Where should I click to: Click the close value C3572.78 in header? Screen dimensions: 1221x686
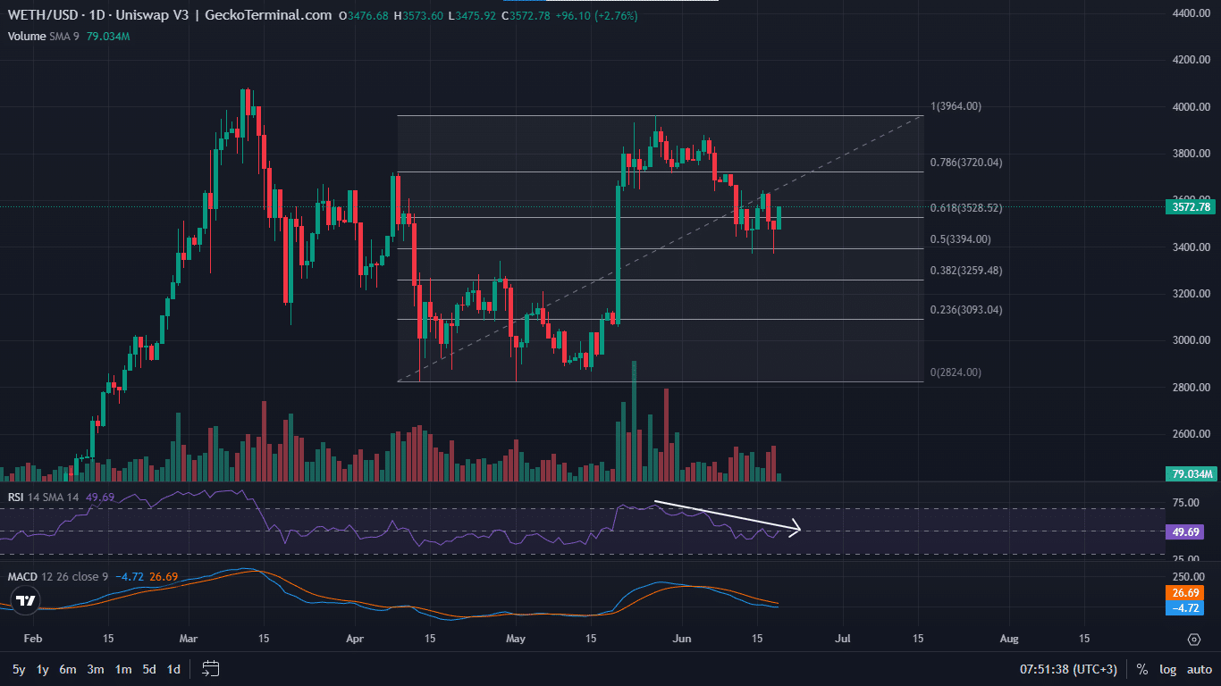point(526,15)
